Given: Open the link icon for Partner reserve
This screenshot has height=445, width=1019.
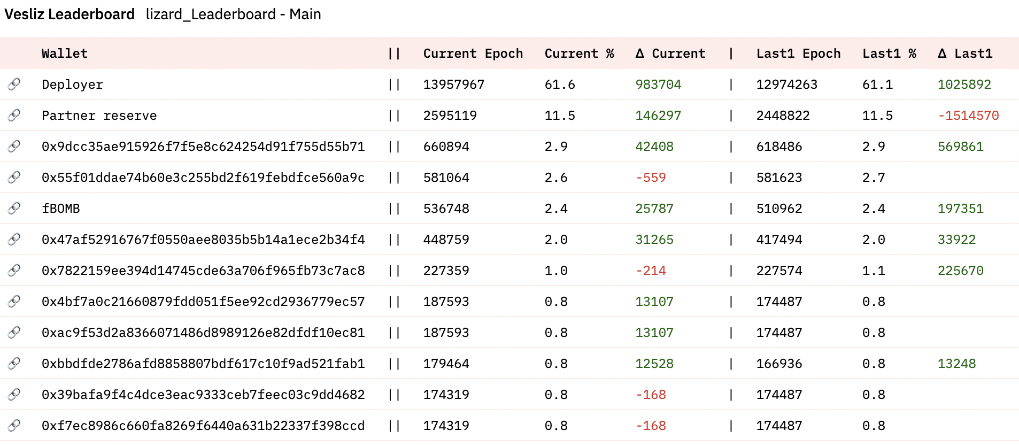Looking at the screenshot, I should point(14,115).
